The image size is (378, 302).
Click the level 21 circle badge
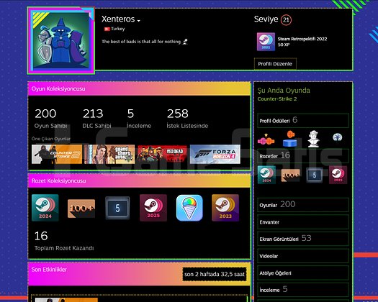point(286,19)
